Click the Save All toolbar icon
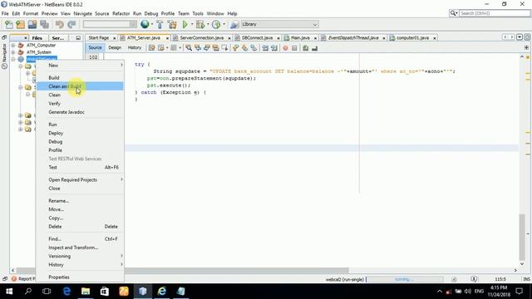 point(44,24)
